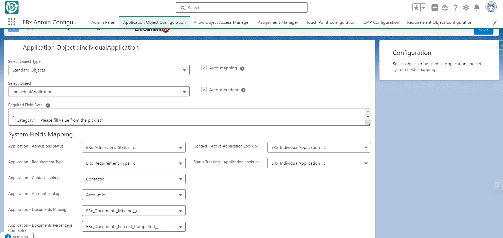Open the Application - Contact Lookup dropdown
503x238 pixels.
pyautogui.click(x=133, y=179)
